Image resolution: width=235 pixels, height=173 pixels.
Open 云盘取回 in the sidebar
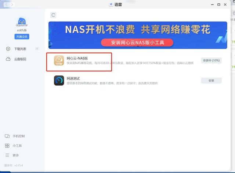click(x=20, y=59)
